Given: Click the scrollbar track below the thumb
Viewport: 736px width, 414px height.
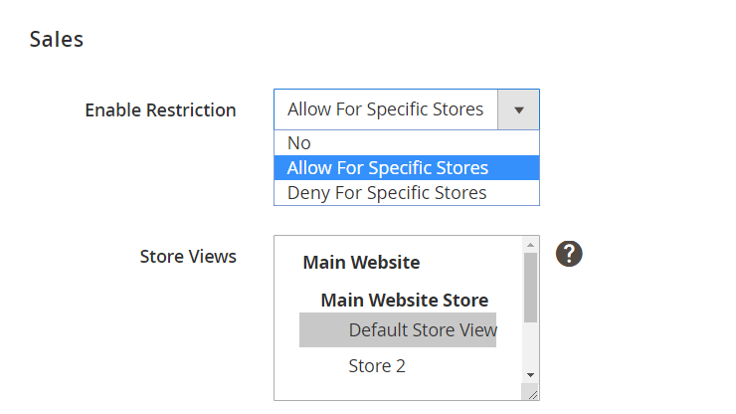Looking at the screenshot, I should [530, 345].
